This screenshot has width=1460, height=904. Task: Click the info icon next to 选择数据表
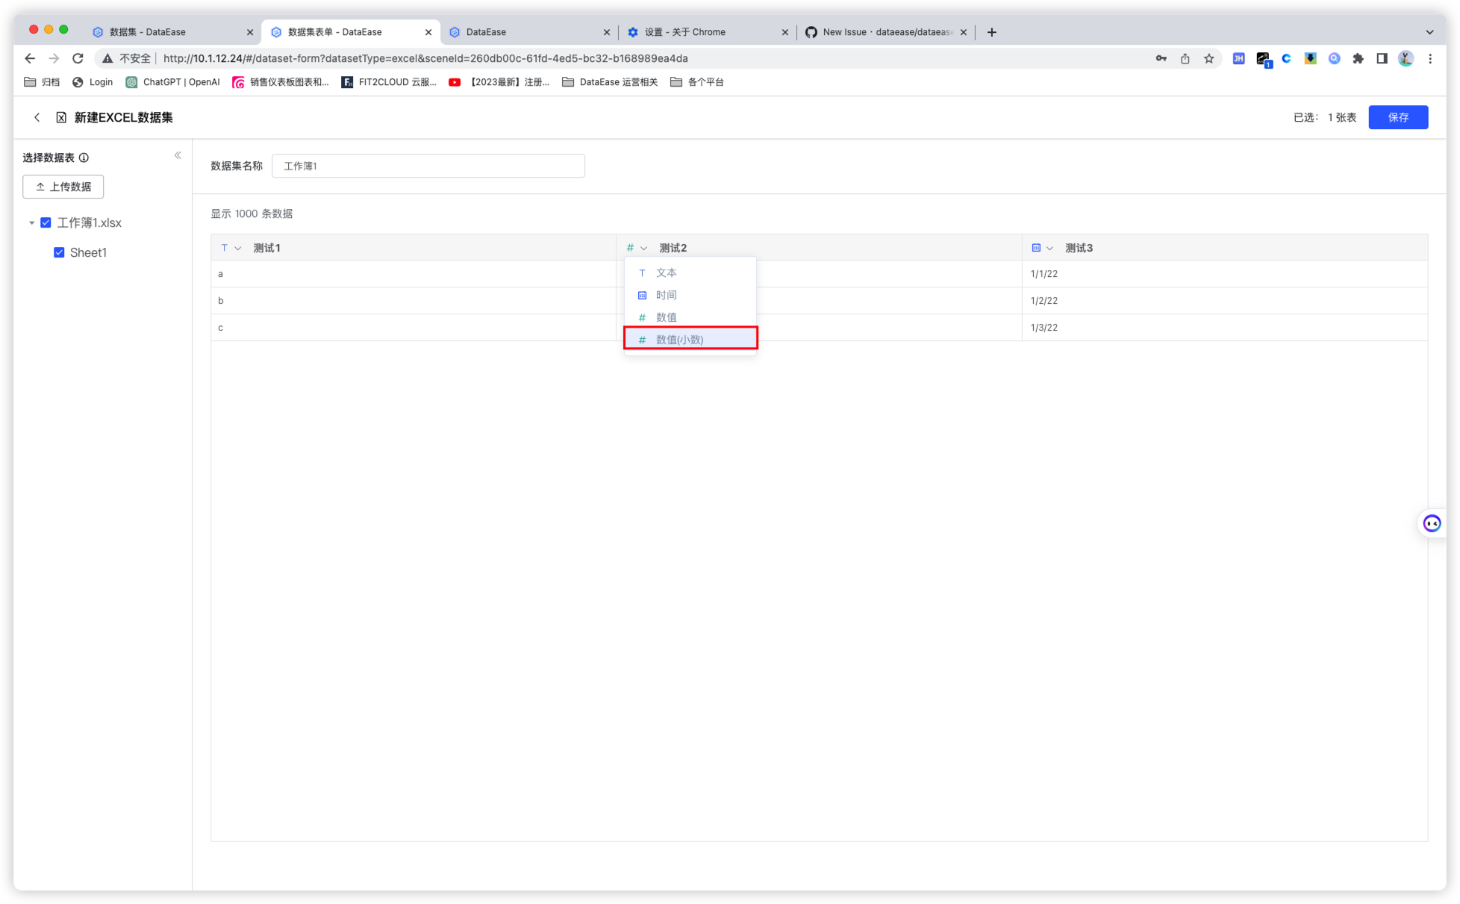pos(84,158)
